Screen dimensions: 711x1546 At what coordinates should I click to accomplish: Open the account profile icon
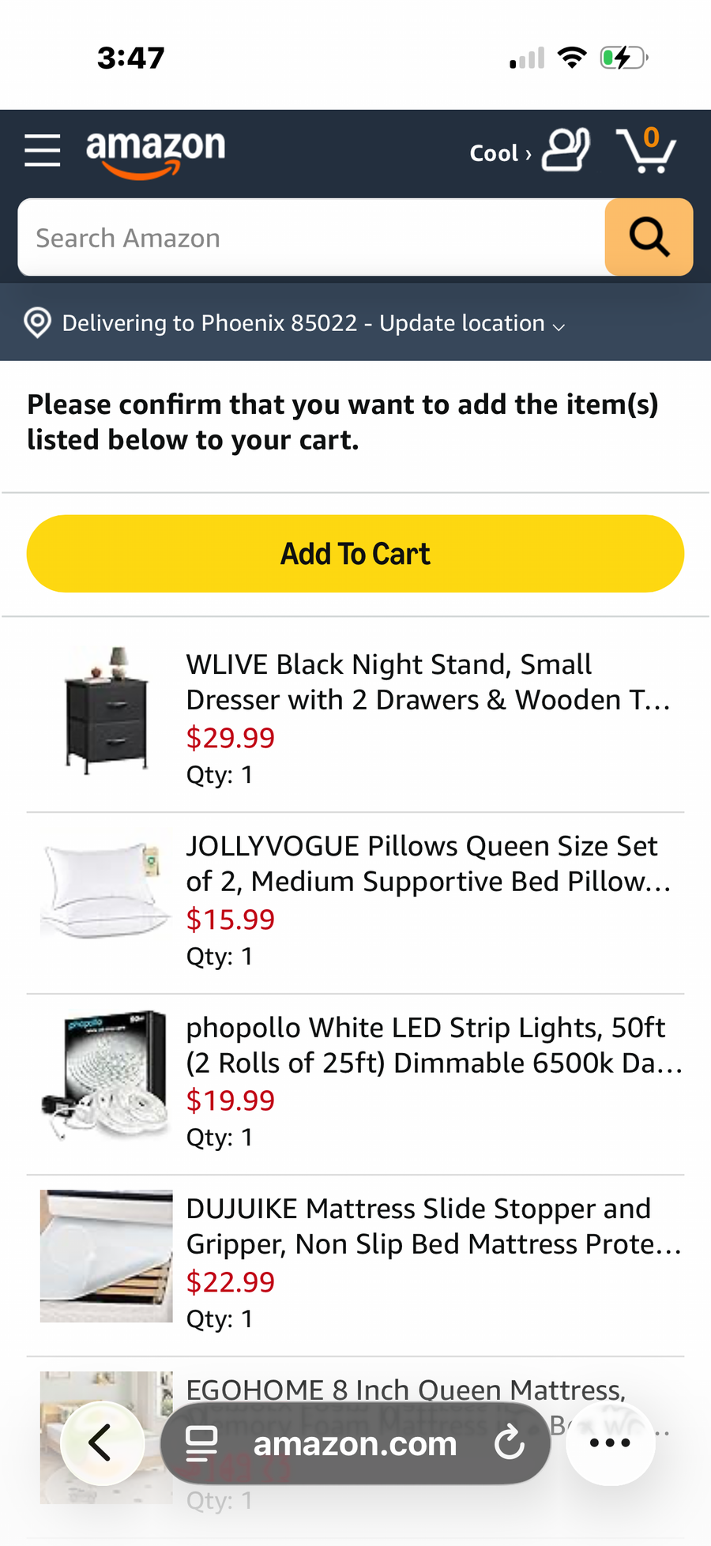566,150
